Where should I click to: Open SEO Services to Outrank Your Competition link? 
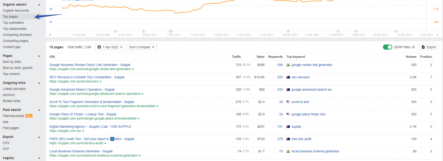point(87,77)
